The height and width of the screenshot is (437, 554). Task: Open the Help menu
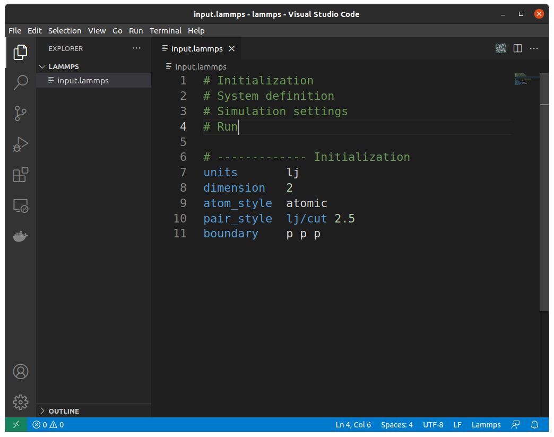[196, 31]
